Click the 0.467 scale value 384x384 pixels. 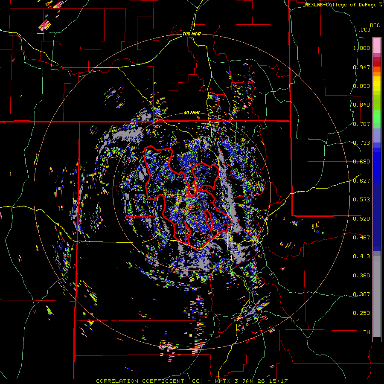(361, 237)
